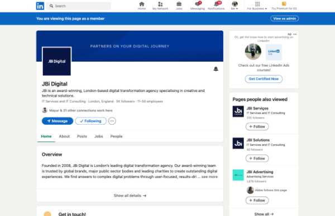Open the My Network icon
Viewport: 335px width, 216px height.
pos(160,4)
